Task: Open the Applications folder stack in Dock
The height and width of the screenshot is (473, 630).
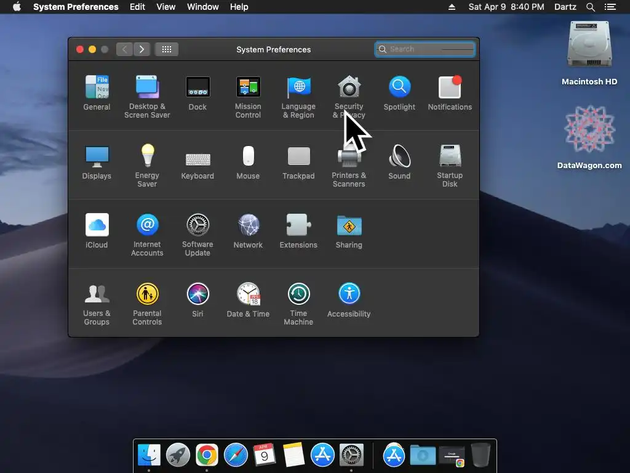Action: coord(394,455)
